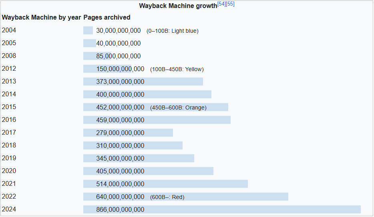Click the "100B–450B: Yellow" legend note
The height and width of the screenshot is (217, 374).
[177, 69]
